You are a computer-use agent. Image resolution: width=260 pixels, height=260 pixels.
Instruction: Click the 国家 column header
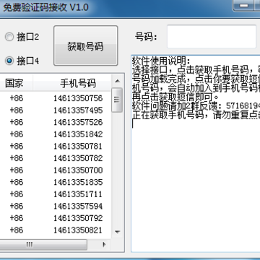(x=14, y=83)
